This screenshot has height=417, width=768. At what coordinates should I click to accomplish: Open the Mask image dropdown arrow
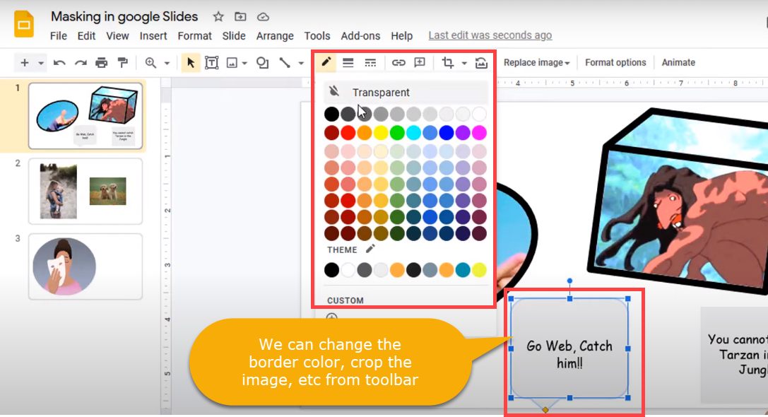pyautogui.click(x=463, y=64)
